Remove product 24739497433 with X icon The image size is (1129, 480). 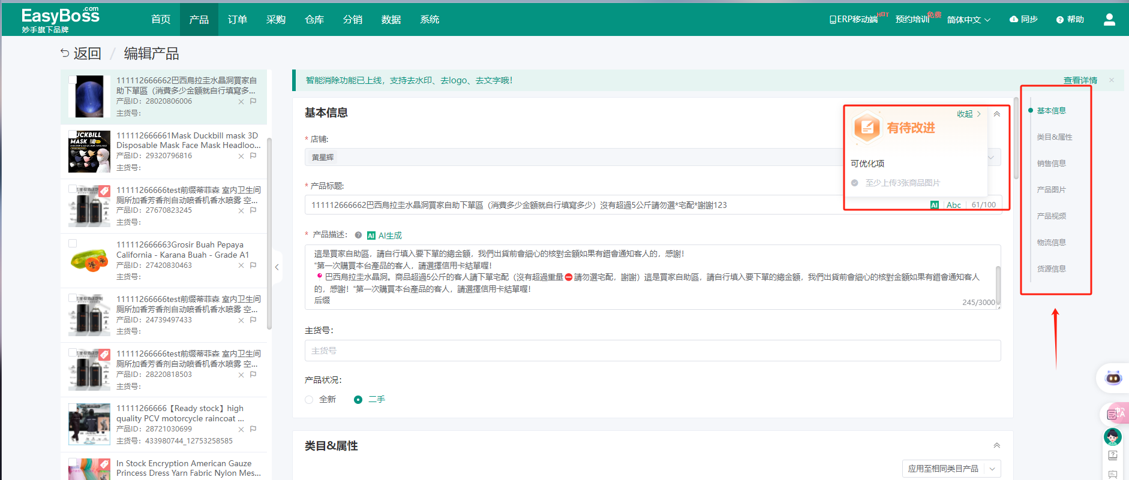(241, 321)
